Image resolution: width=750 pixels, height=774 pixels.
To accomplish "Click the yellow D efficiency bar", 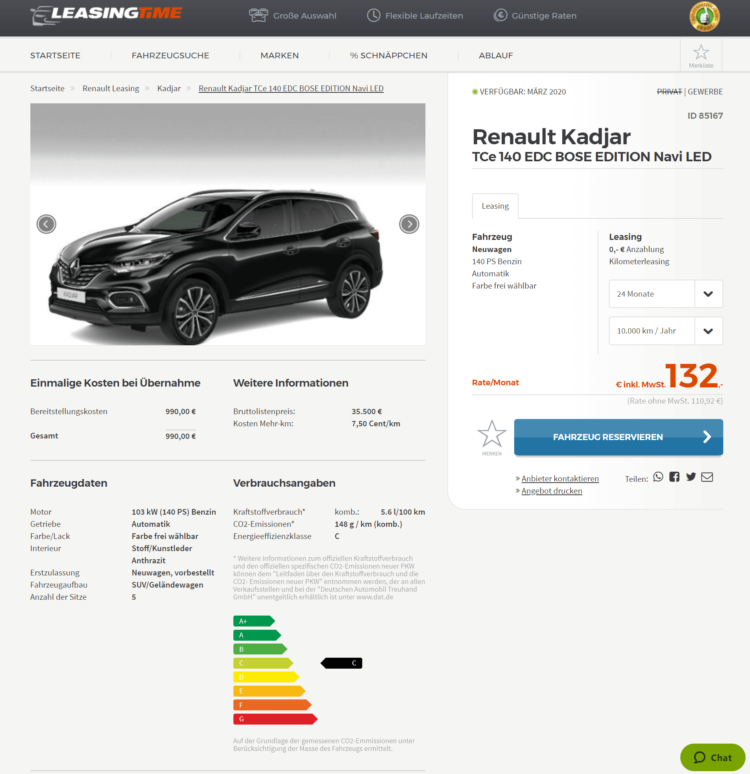I will point(266,677).
